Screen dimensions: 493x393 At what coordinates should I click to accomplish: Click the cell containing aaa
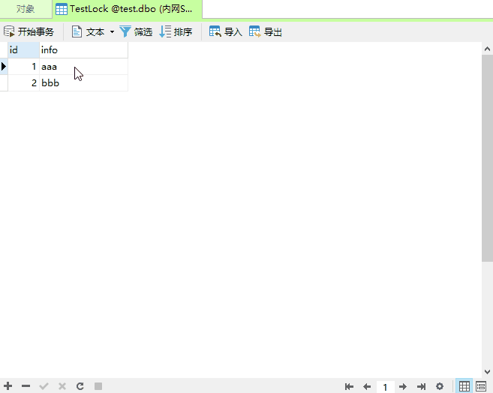coord(83,66)
